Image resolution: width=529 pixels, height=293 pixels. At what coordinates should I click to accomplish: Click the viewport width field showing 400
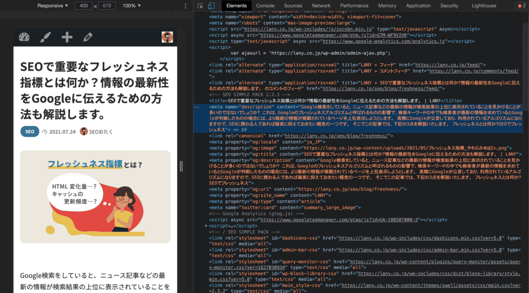pyautogui.click(x=84, y=6)
